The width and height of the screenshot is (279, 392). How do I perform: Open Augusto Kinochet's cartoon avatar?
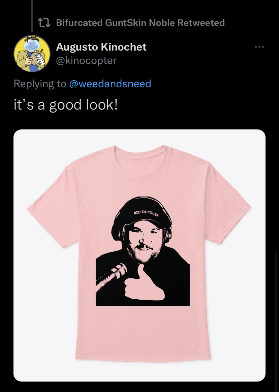32,54
